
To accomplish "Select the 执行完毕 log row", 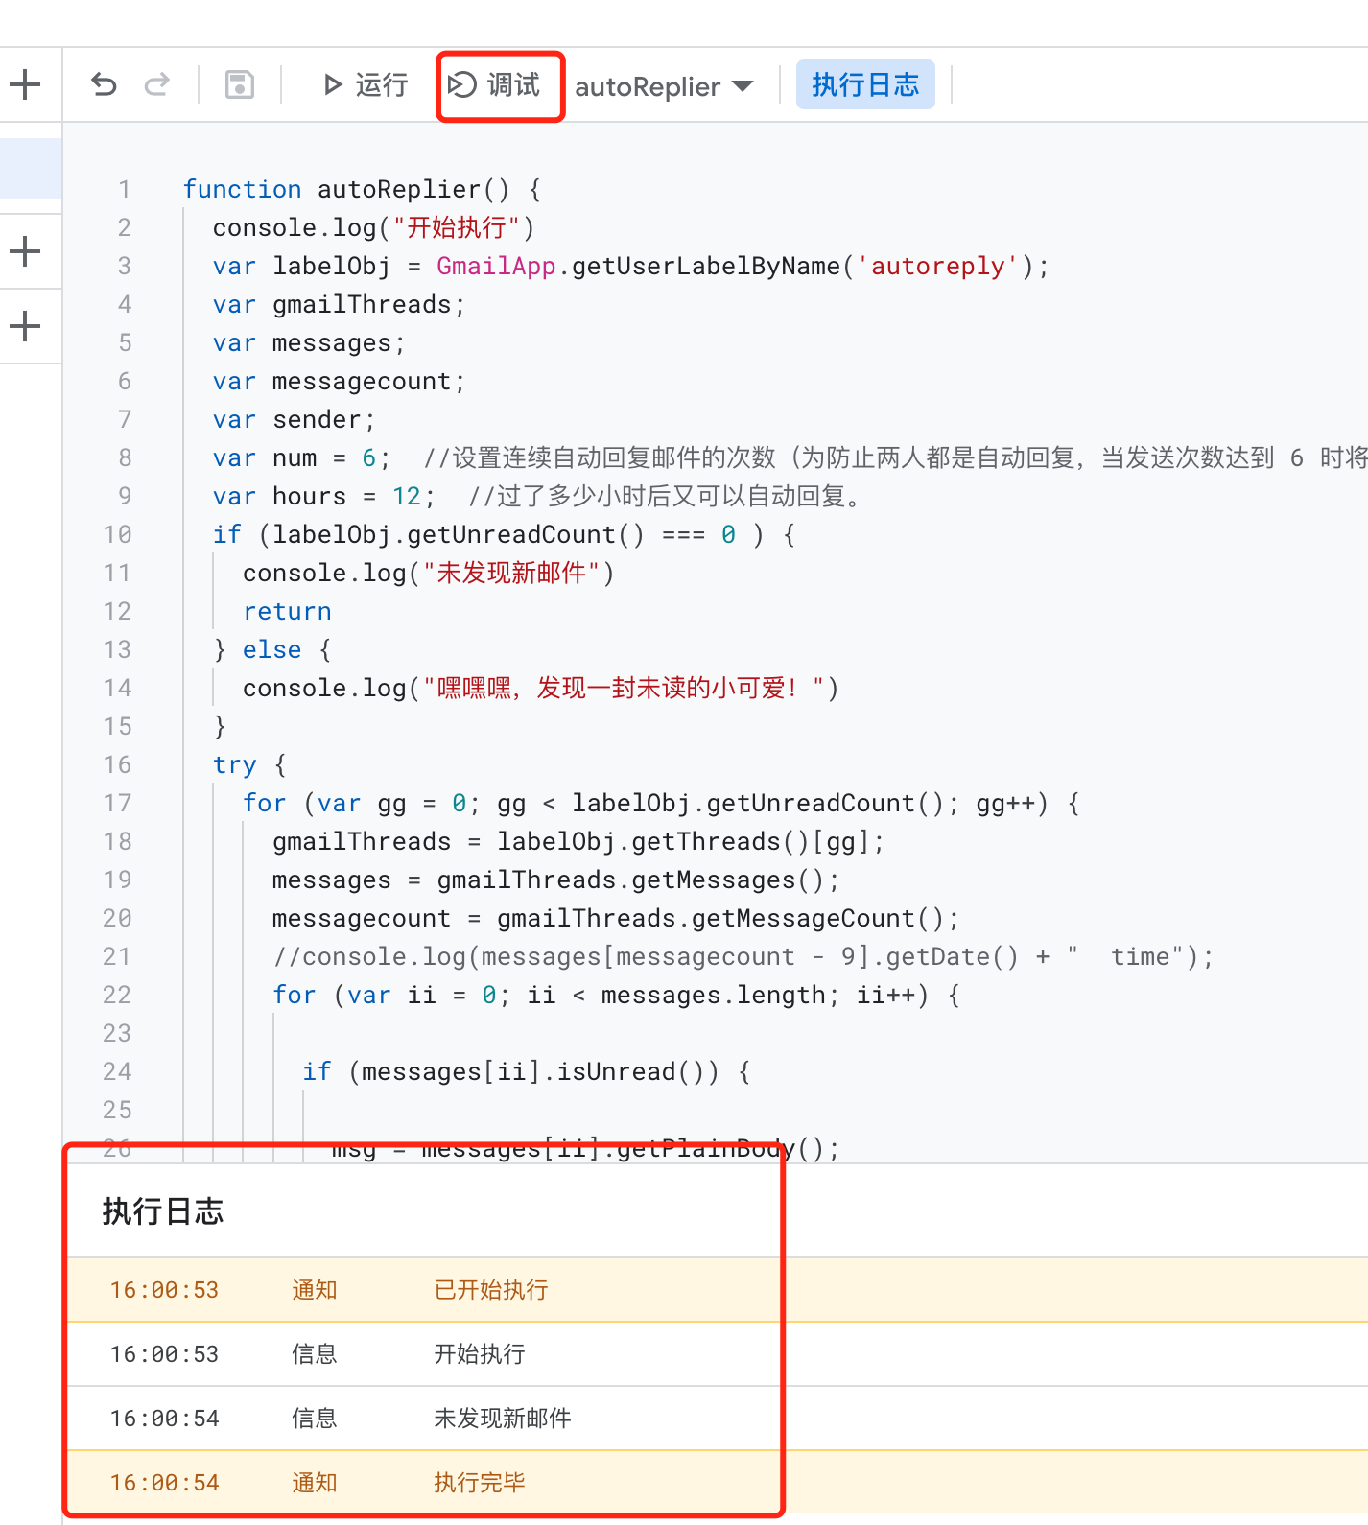I will [x=718, y=1483].
